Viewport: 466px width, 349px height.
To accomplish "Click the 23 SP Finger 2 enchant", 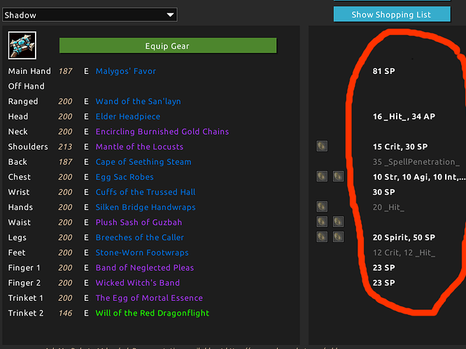I will pos(384,283).
